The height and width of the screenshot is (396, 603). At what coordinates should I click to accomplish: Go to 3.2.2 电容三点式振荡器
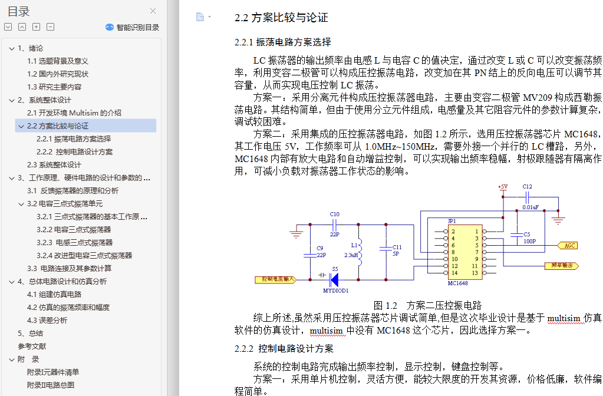click(x=74, y=230)
